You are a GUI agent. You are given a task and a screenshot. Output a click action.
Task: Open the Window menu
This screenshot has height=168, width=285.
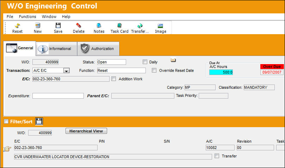[x=49, y=17]
